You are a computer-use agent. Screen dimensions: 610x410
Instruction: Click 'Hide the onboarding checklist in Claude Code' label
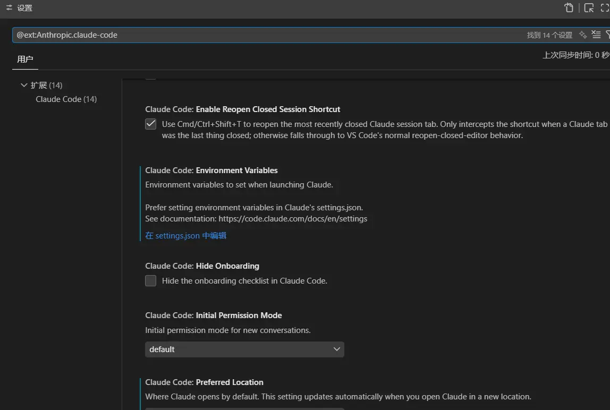click(x=245, y=281)
